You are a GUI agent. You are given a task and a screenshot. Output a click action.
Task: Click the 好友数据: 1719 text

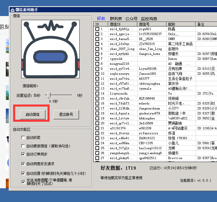(x=118, y=168)
